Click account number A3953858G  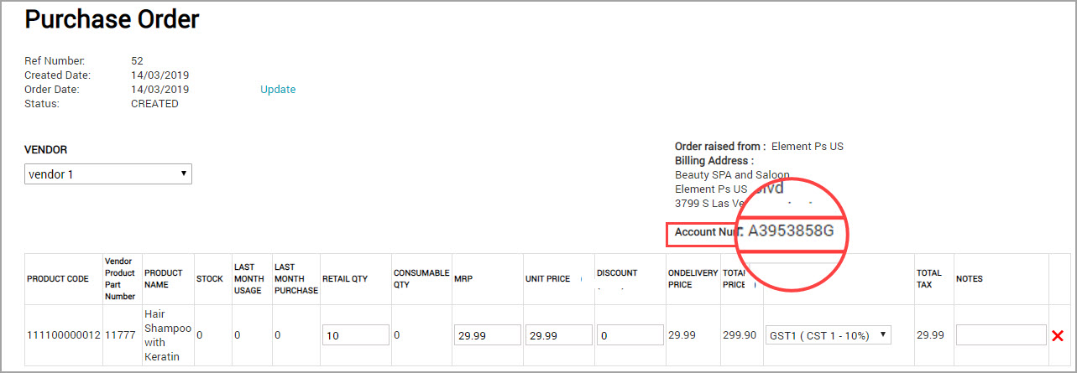791,231
